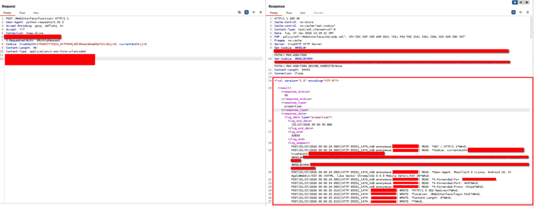Click the opening '<result>' XML tag
This screenshot has height=206, width=534.
pyautogui.click(x=284, y=88)
